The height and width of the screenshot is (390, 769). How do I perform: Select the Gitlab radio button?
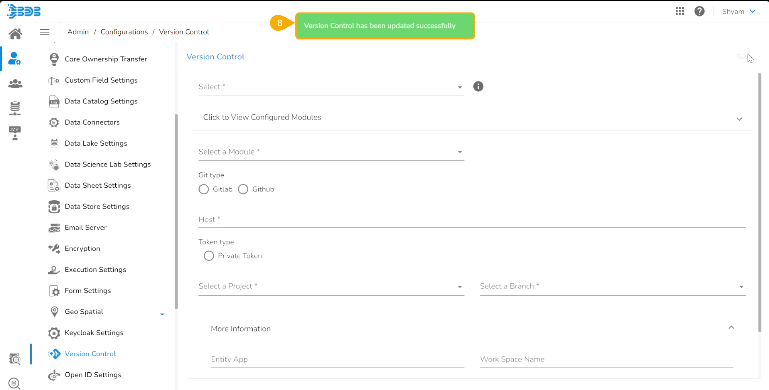point(204,189)
